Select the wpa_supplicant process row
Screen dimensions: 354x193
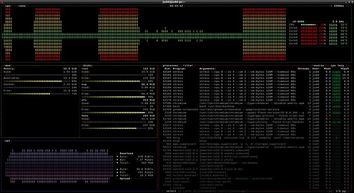pyautogui.click(x=256, y=144)
